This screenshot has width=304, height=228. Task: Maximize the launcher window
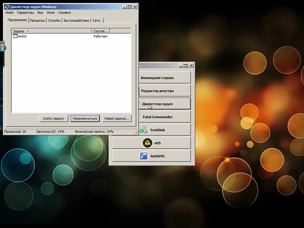click(186, 66)
